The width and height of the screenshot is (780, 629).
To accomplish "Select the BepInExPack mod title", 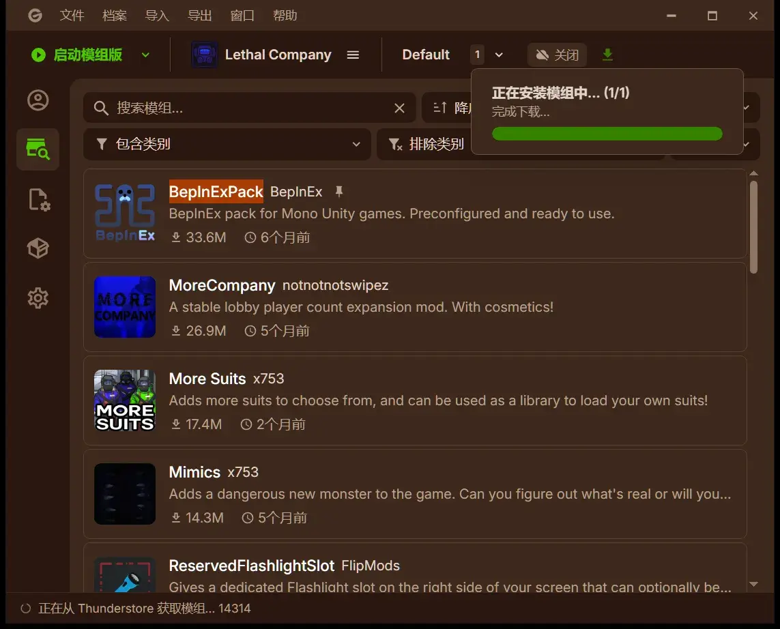I will click(x=216, y=192).
